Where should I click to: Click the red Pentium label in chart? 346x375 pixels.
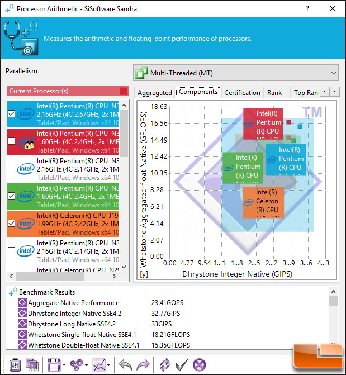click(x=263, y=124)
